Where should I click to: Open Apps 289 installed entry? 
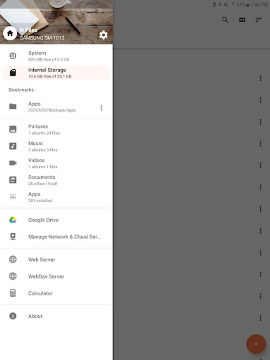coord(56,197)
